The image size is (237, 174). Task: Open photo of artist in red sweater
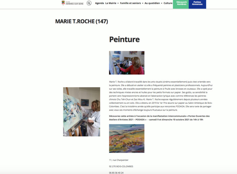pyautogui.click(x=127, y=63)
